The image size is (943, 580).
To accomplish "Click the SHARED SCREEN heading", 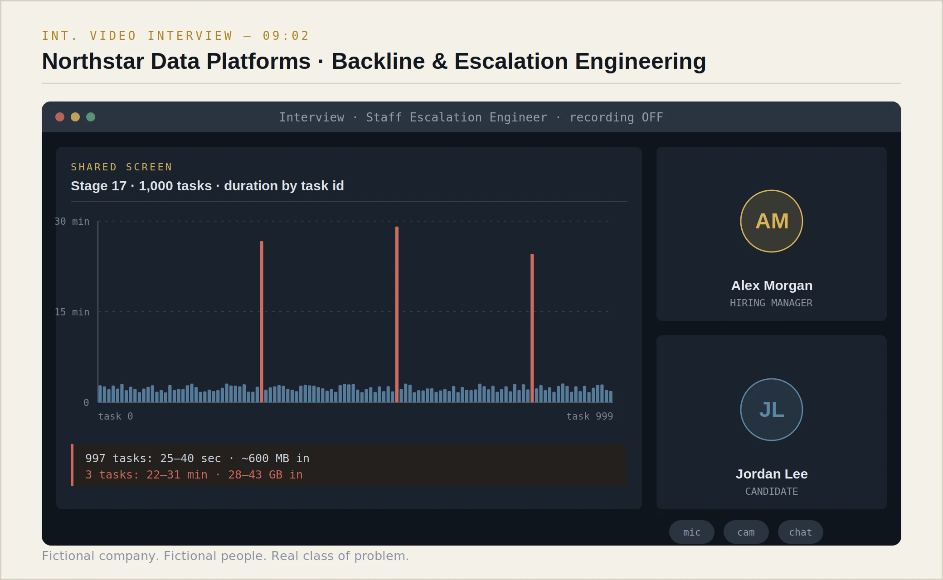I will [x=122, y=167].
